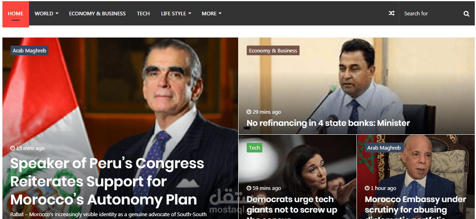Expand the LIFE STYLE menu dropdown
The image size is (476, 219).
176,13
